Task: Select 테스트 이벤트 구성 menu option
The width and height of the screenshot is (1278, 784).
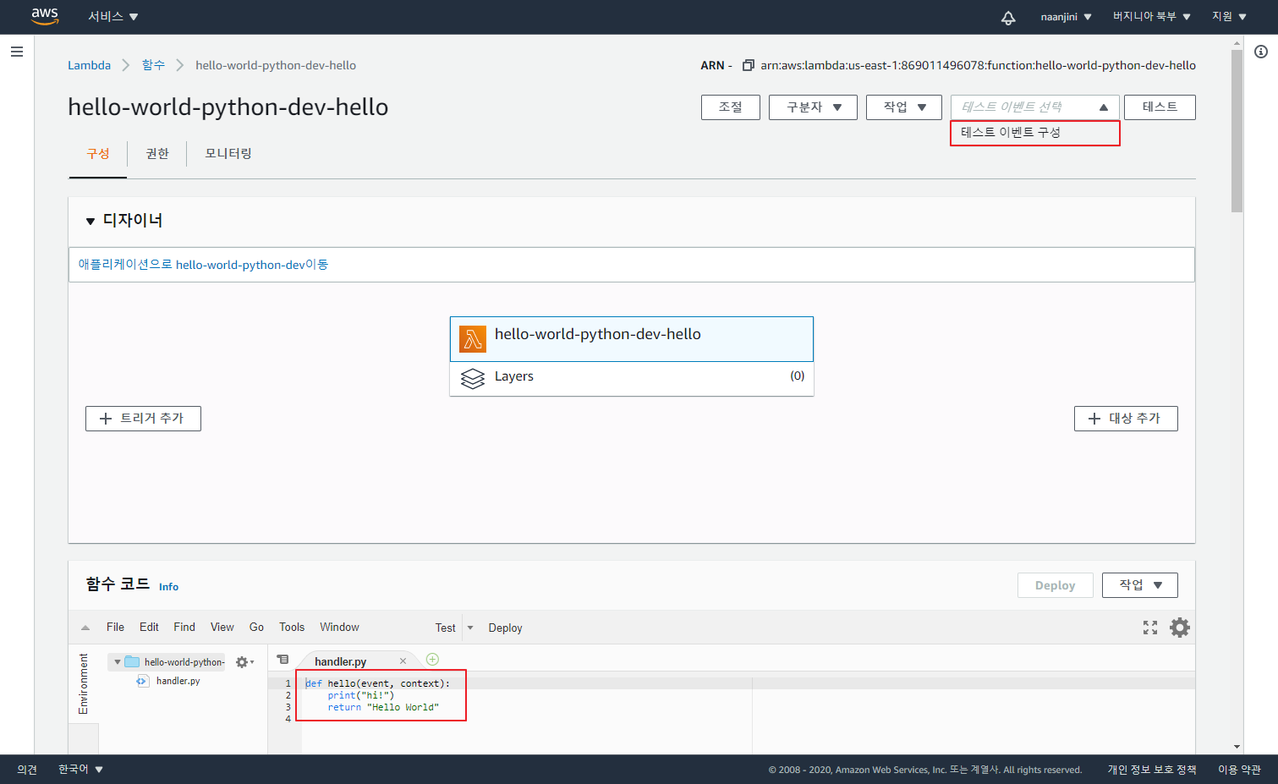Action: pyautogui.click(x=1035, y=133)
